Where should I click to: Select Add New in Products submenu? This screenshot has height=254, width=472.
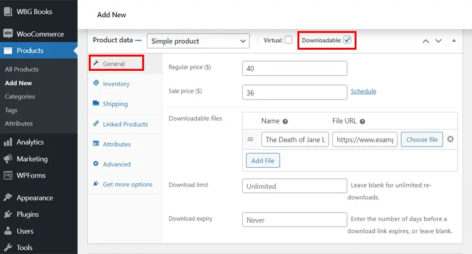click(x=19, y=83)
